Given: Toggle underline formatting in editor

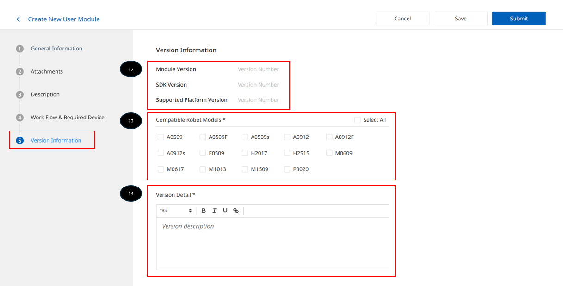Looking at the screenshot, I should 225,211.
